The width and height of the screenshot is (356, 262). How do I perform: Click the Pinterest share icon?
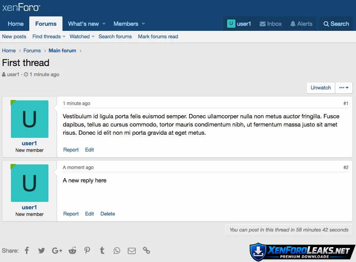87,251
